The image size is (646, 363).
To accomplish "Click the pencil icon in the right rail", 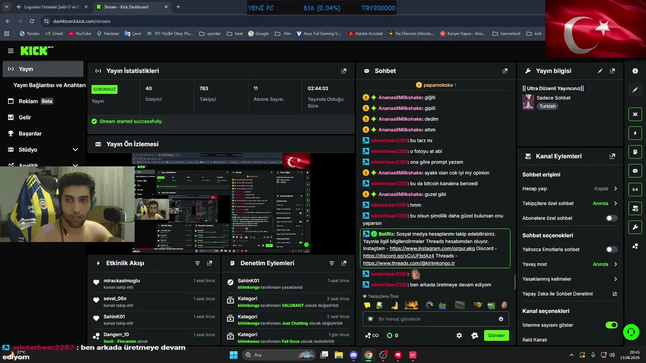I will [635, 90].
